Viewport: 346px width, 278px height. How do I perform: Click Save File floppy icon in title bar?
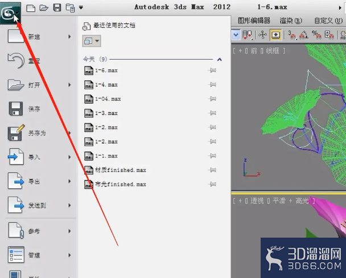pos(57,8)
